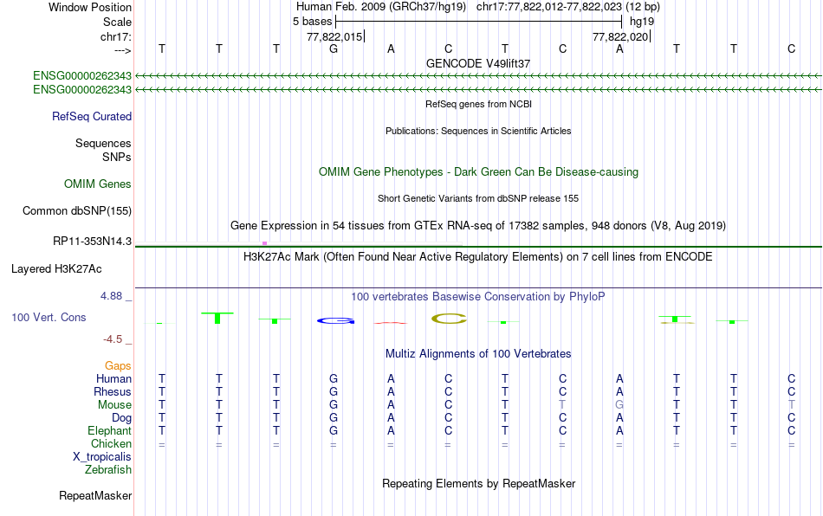The height and width of the screenshot is (516, 823).
Task: Click the SNPs track label
Action: click(x=117, y=157)
